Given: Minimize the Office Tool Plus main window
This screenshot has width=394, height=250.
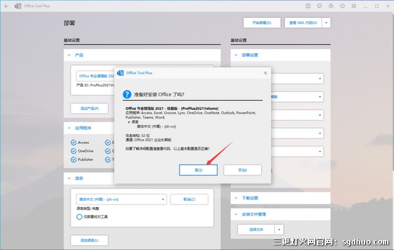Looking at the screenshot, I should [365, 6].
